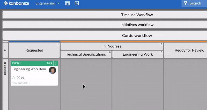Screen dimensions: 207x110
Task: Select the Technical Specifications column header
Action: 86,54
